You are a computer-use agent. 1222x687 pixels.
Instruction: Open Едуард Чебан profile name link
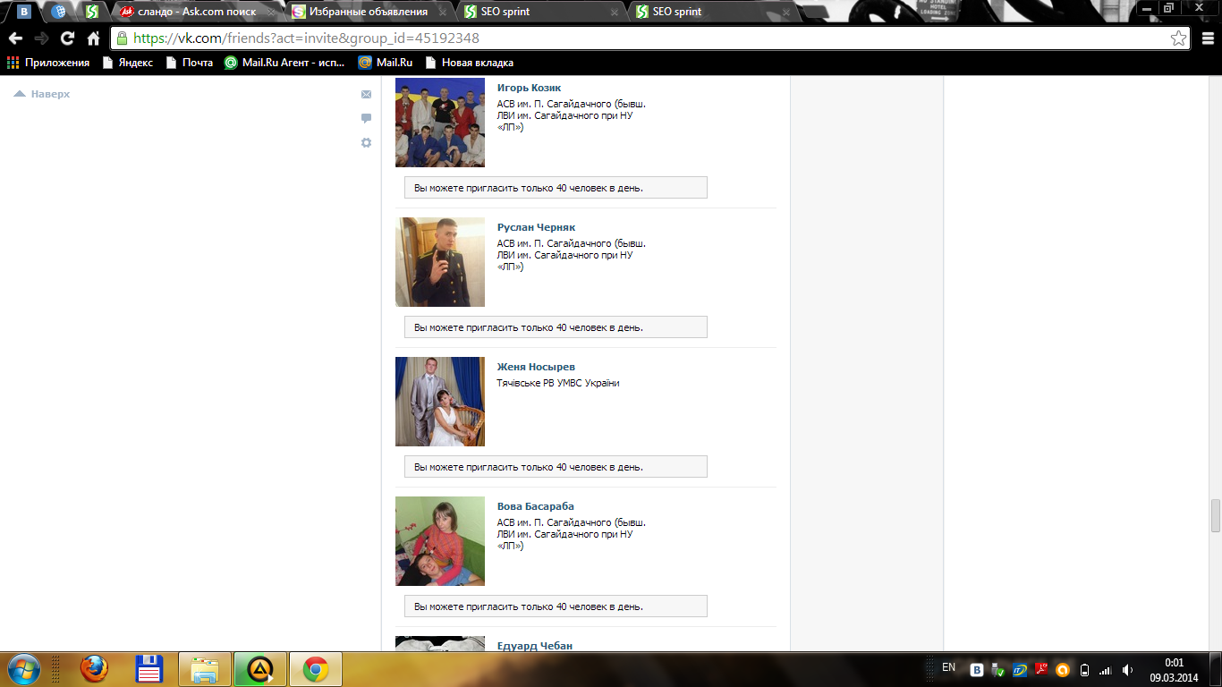pos(535,645)
